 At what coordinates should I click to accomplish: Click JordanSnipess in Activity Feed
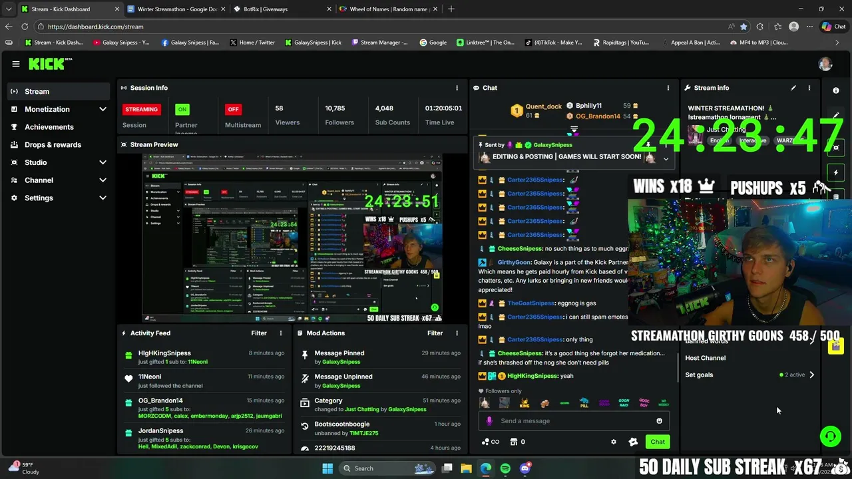tap(160, 430)
